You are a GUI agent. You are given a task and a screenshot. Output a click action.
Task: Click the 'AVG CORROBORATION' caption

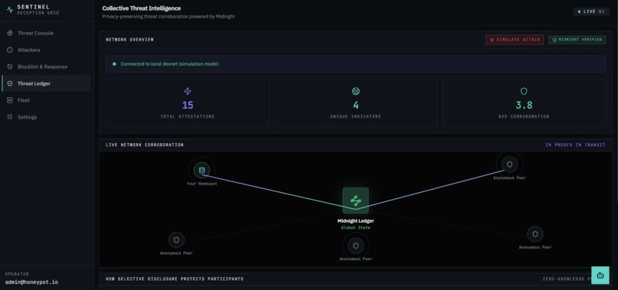coord(524,116)
